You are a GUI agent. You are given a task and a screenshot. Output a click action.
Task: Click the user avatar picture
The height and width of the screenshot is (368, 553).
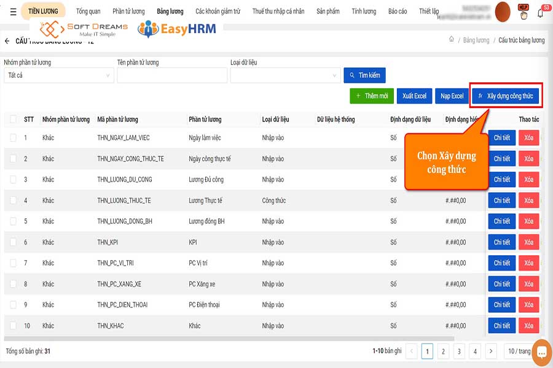[x=503, y=11]
